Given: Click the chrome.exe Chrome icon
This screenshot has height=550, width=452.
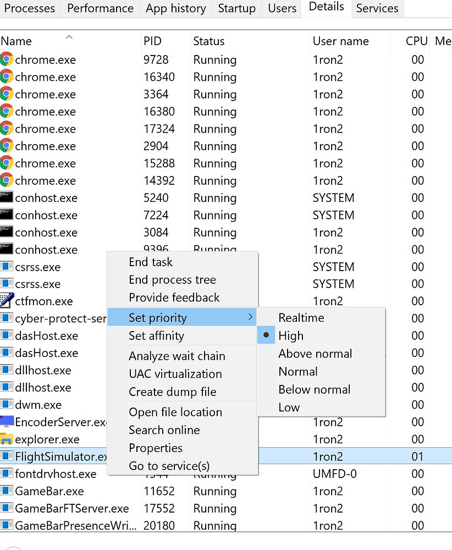Looking at the screenshot, I should [7, 59].
